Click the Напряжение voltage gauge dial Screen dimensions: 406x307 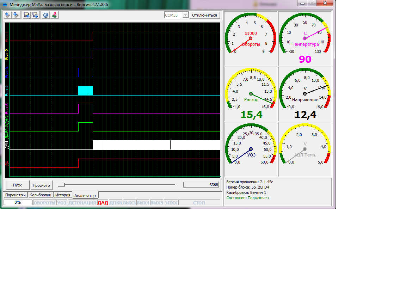305,89
